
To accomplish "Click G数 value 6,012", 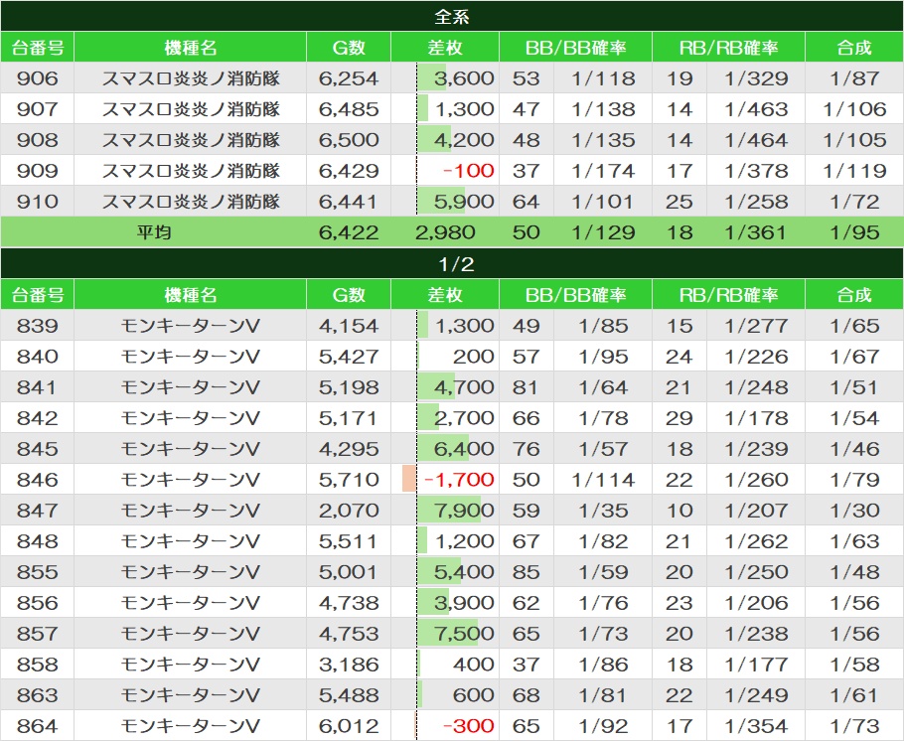I will tap(349, 726).
